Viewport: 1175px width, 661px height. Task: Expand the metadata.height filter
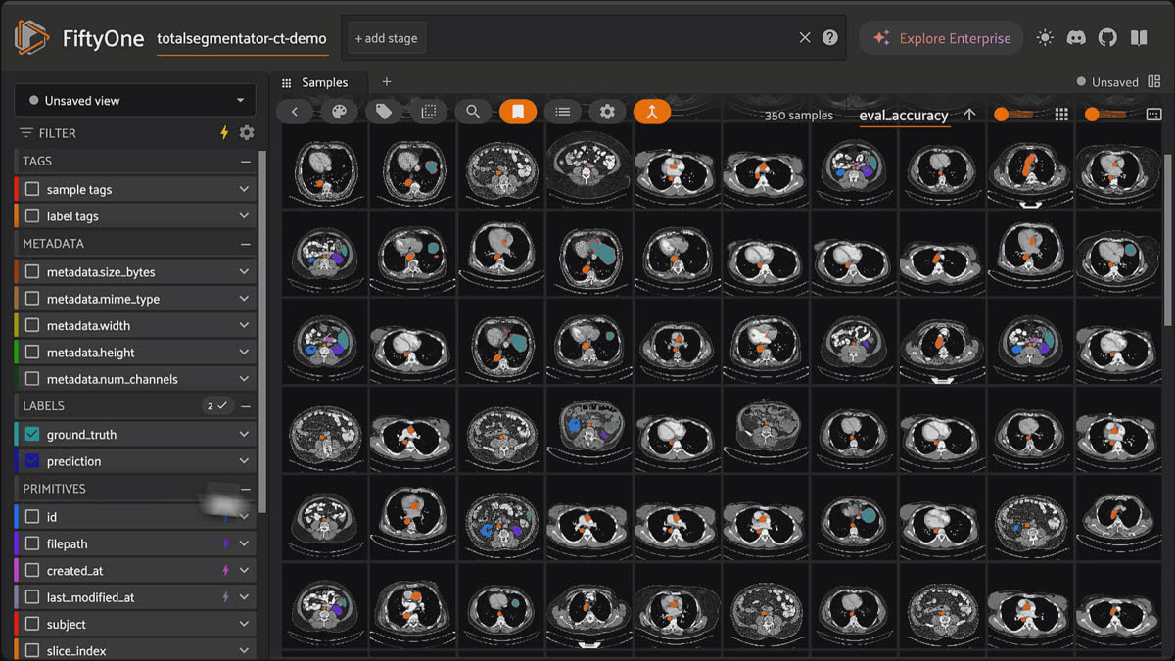[244, 353]
